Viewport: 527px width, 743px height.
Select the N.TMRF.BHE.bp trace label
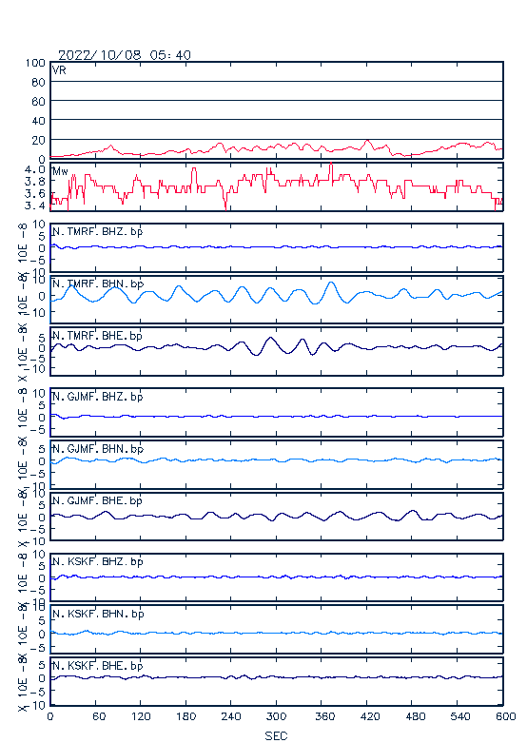click(x=97, y=336)
